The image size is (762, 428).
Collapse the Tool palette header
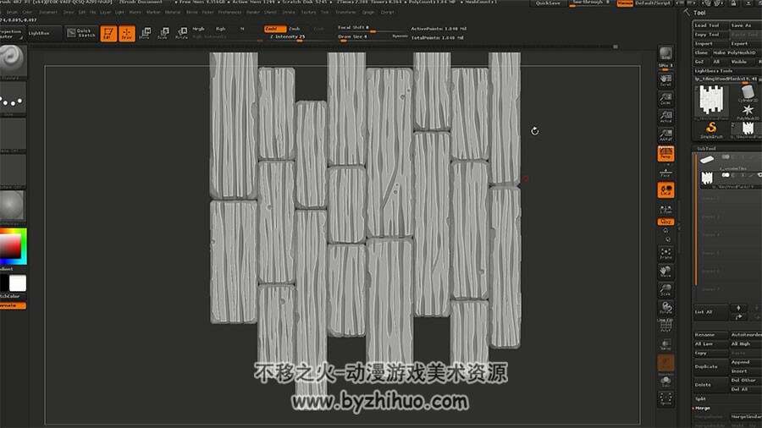coord(699,13)
